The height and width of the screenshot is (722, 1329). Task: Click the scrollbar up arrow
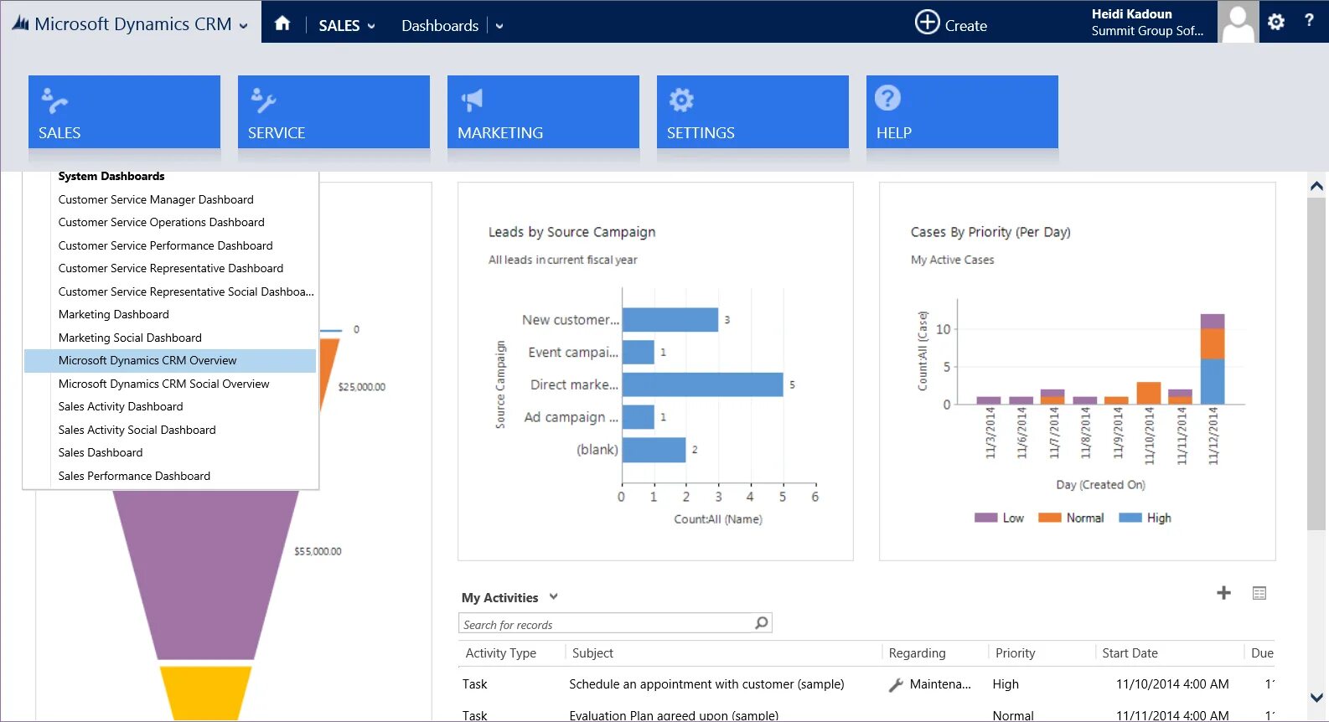pos(1316,186)
